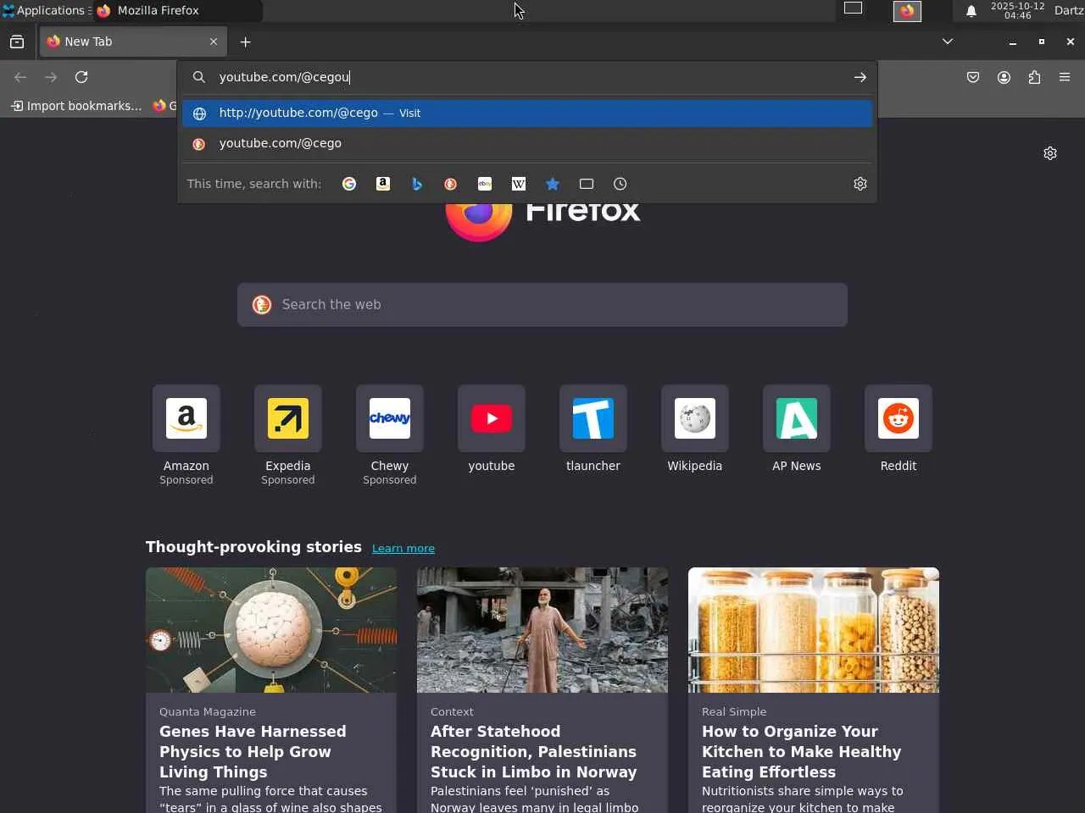Click the Real Simple source label

coord(734,711)
